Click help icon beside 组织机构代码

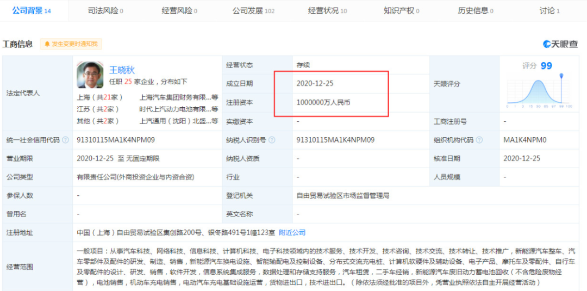[x=479, y=140]
